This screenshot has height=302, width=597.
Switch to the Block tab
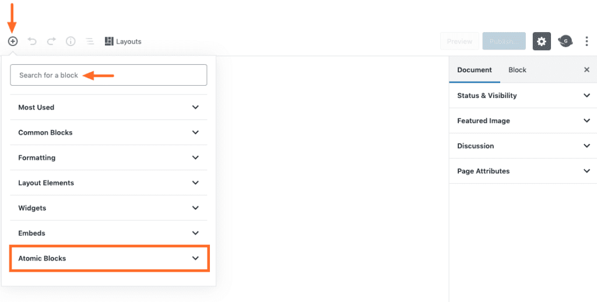[517, 70]
